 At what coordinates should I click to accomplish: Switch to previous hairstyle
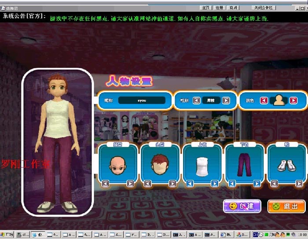click(148, 183)
